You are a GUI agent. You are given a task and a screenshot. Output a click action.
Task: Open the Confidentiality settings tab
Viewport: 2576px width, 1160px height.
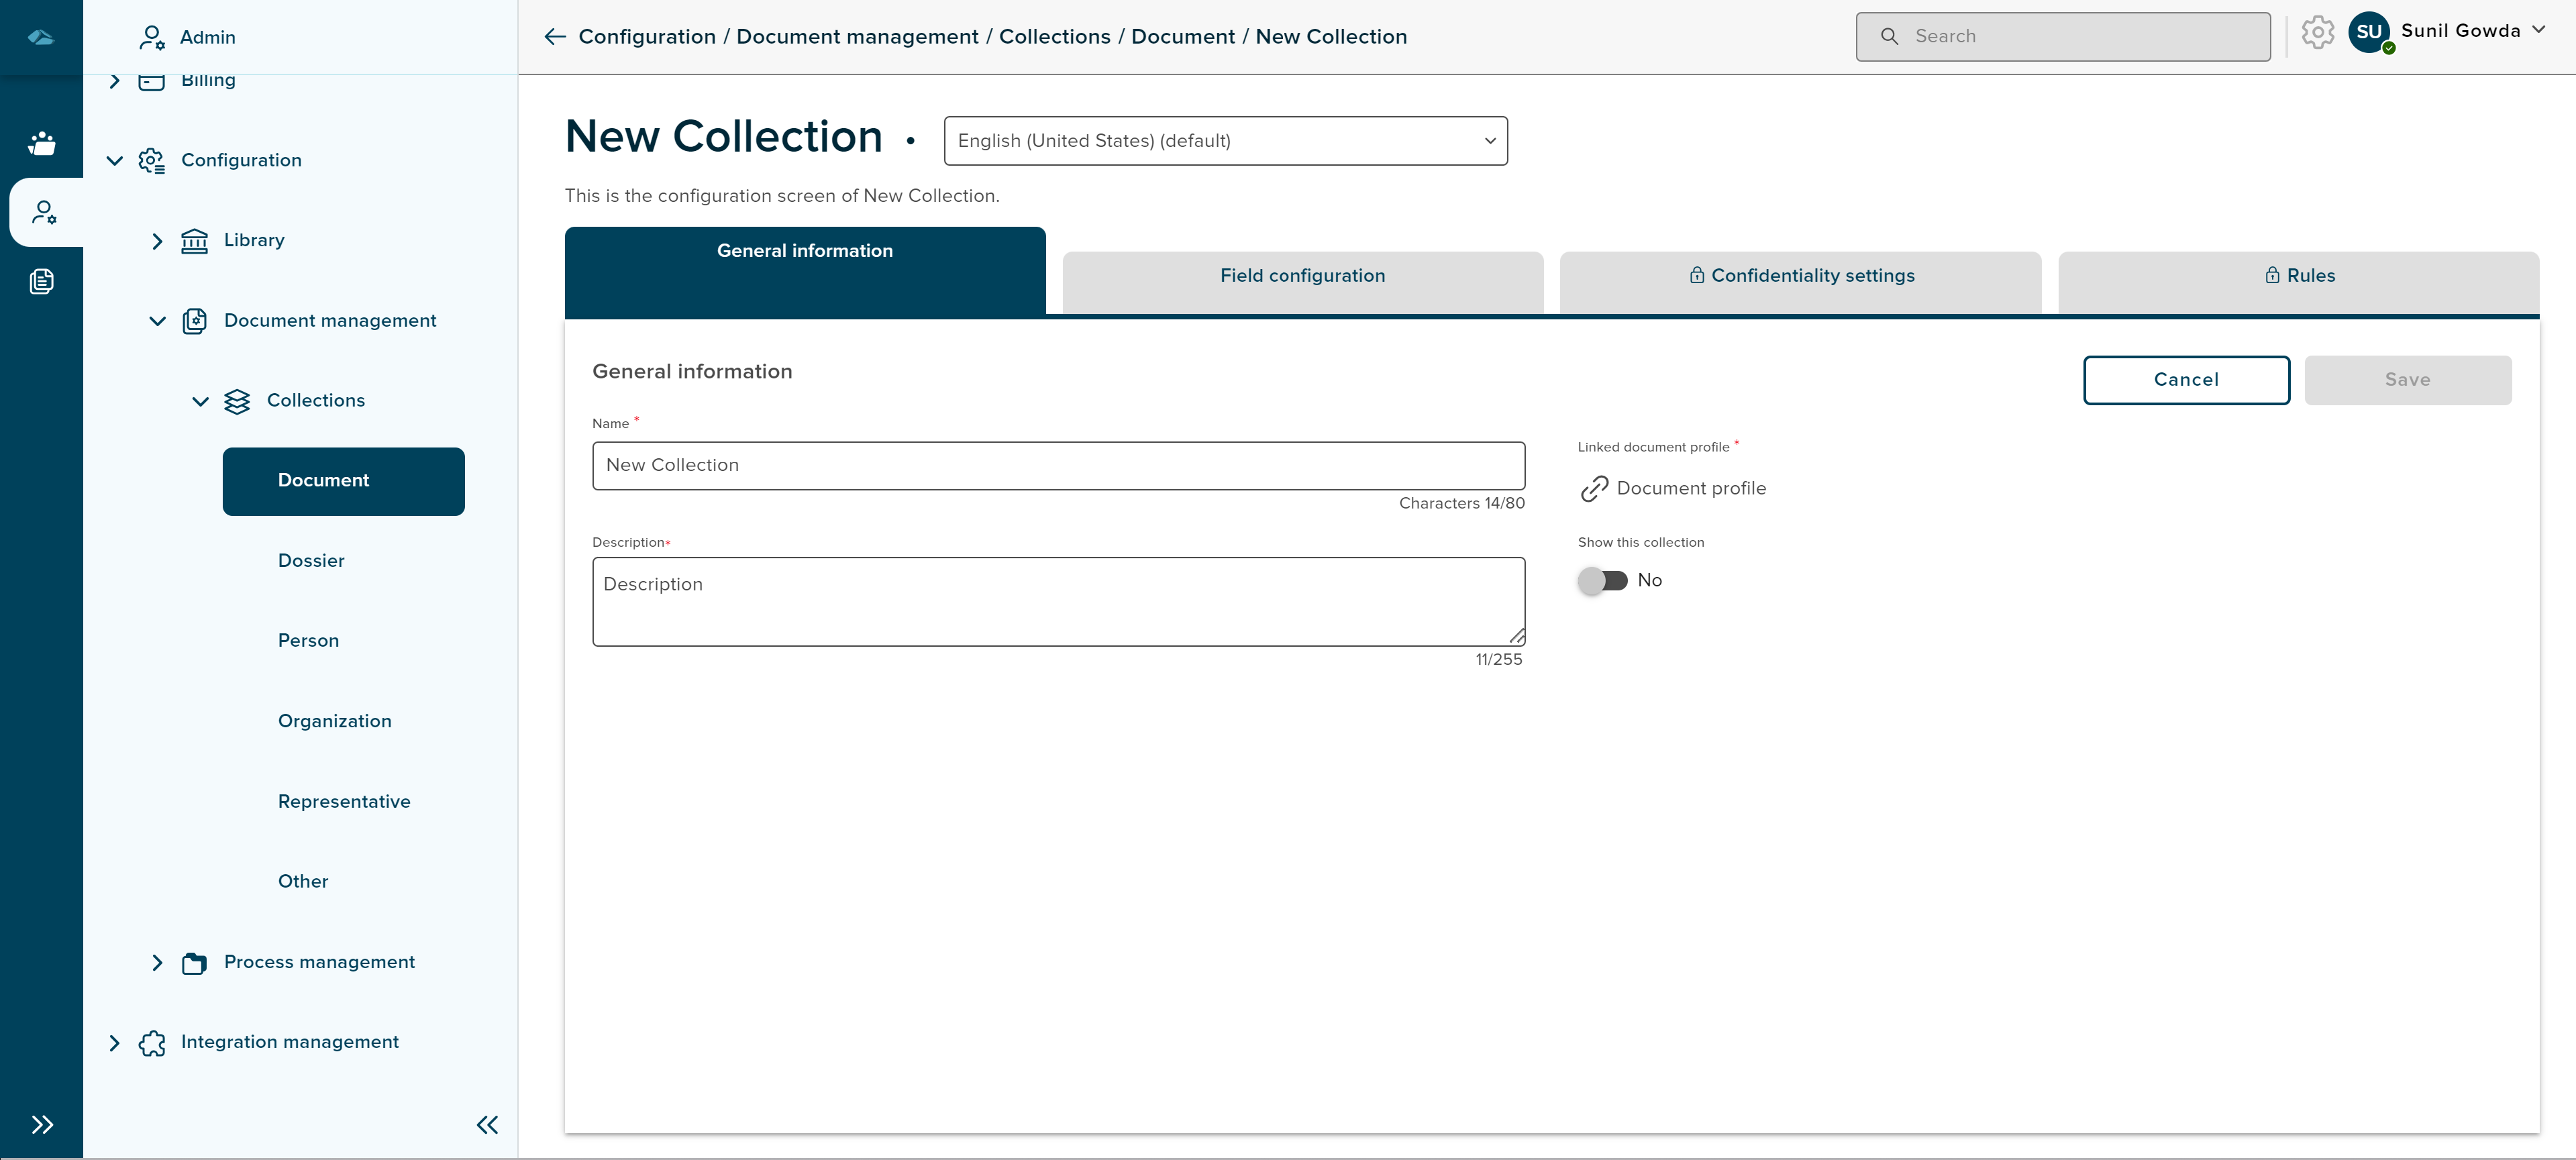tap(1800, 276)
